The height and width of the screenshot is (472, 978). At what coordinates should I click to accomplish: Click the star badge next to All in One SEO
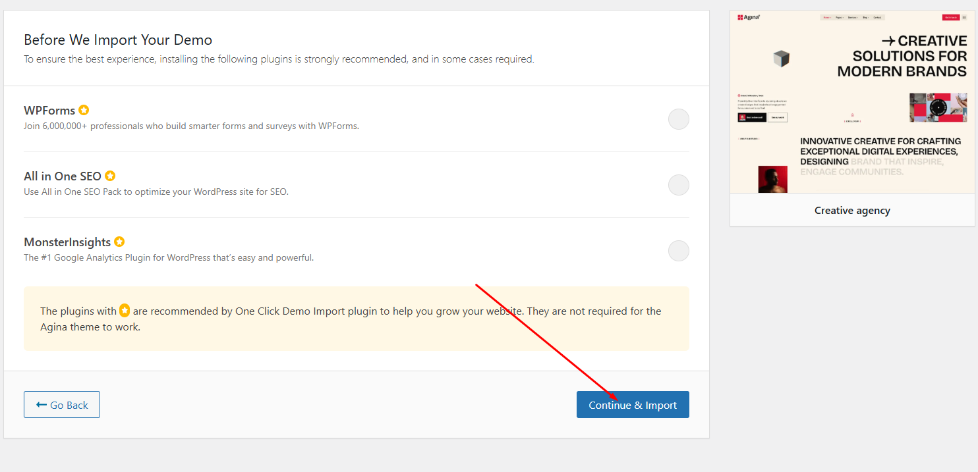click(110, 176)
